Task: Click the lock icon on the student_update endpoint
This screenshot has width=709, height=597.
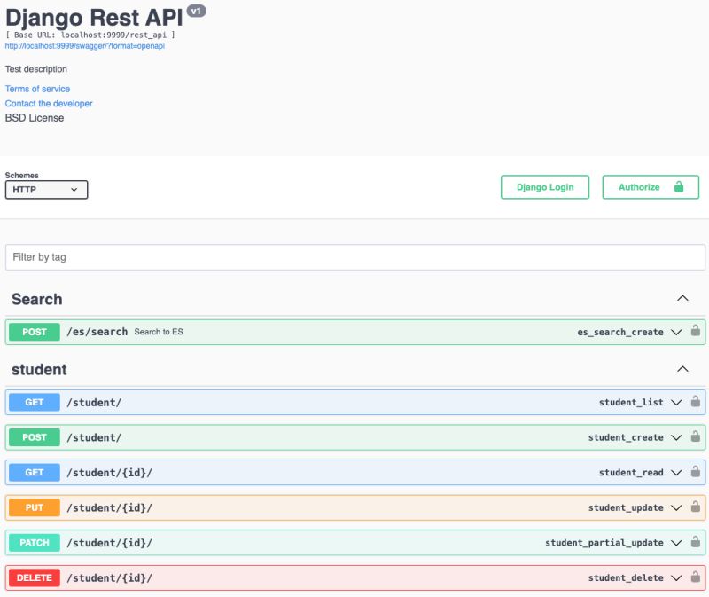Action: coord(697,507)
